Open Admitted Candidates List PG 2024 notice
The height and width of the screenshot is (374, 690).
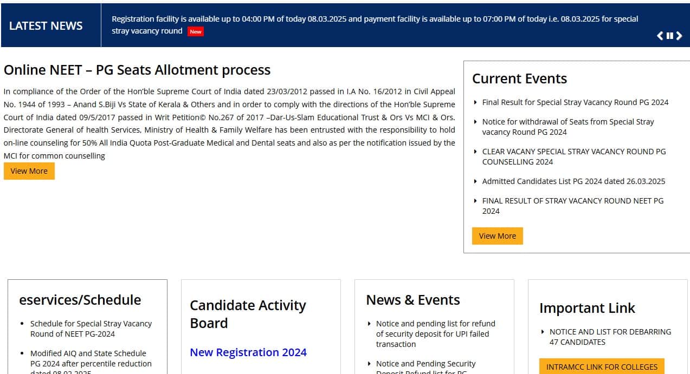[573, 181]
